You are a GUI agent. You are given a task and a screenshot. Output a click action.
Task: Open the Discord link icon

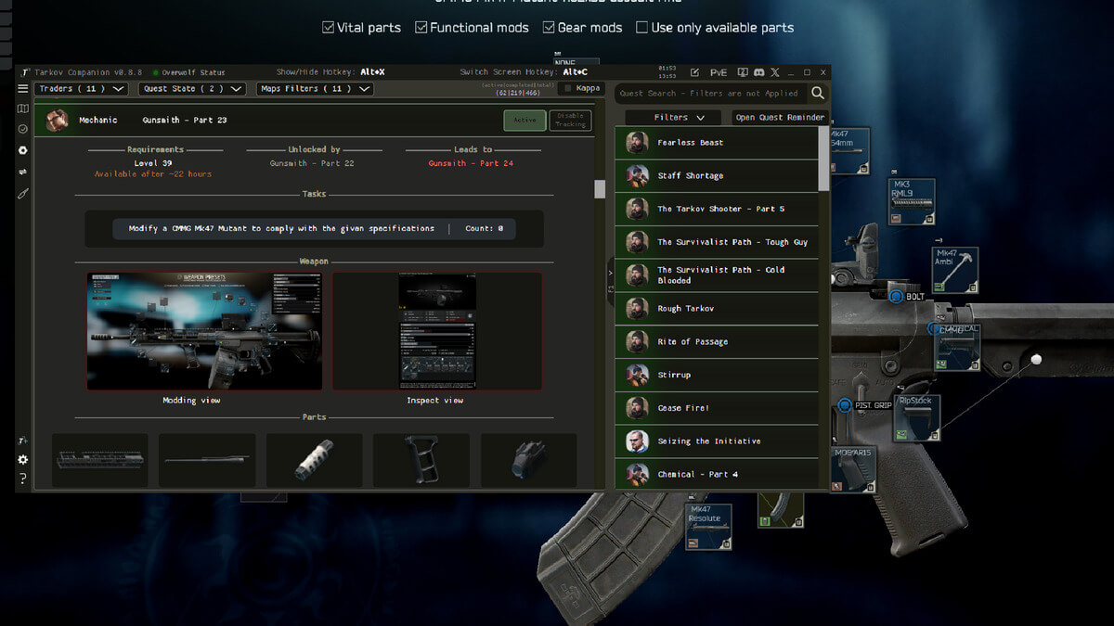tap(758, 71)
